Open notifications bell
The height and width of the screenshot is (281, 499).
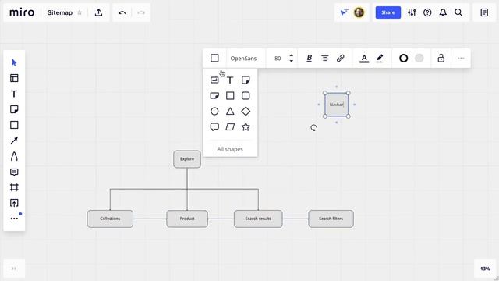coord(443,12)
